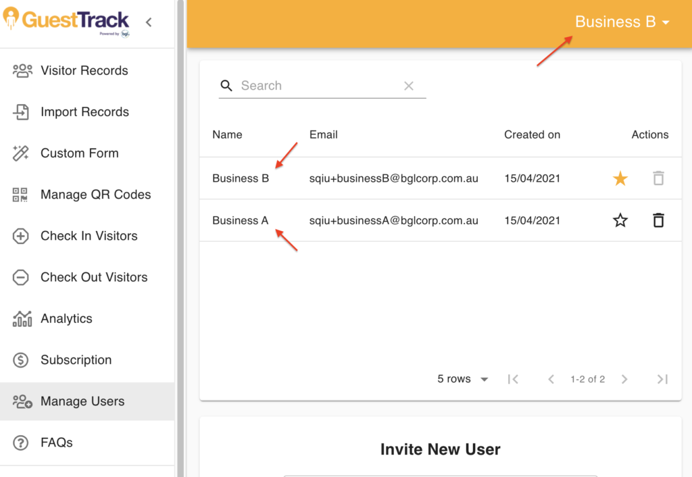Image resolution: width=692 pixels, height=477 pixels.
Task: Click the Custom Form magic wand icon
Action: [22, 153]
